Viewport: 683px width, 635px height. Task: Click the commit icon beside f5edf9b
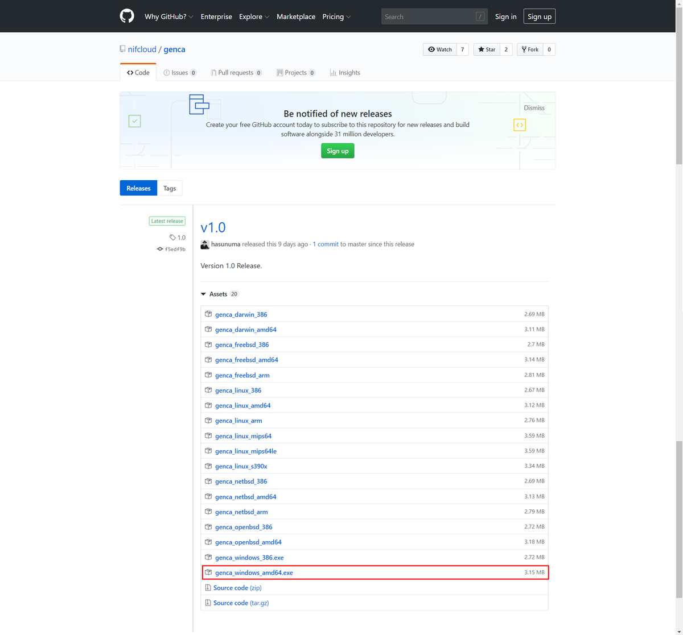[160, 249]
